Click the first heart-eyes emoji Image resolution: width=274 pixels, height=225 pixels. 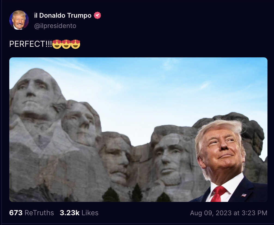point(57,44)
